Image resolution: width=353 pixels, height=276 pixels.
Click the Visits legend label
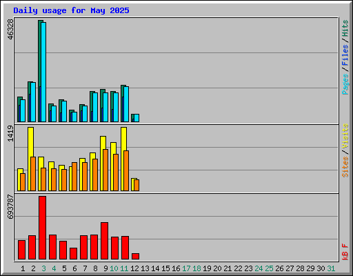pos(345,136)
